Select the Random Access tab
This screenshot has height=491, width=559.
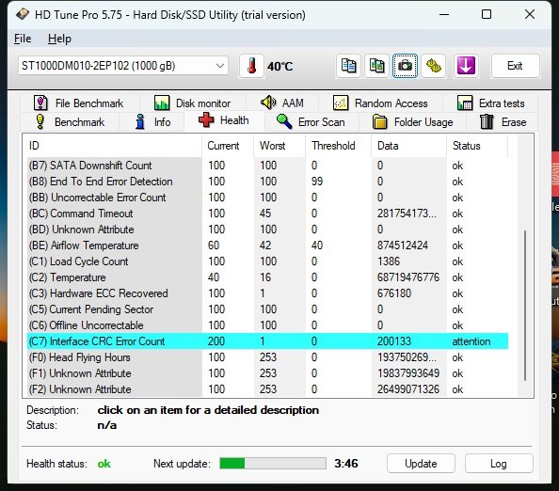(380, 103)
